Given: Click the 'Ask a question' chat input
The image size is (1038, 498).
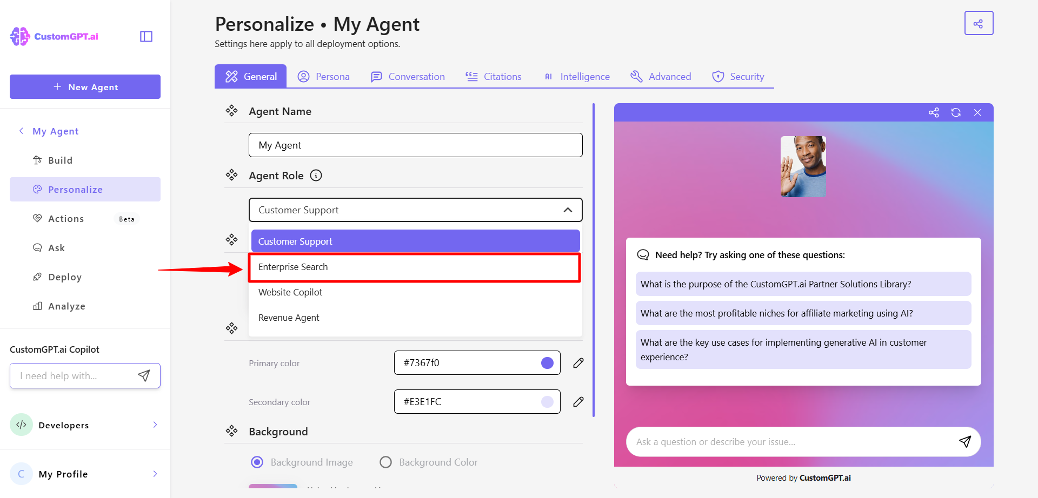Looking at the screenshot, I should tap(803, 442).
